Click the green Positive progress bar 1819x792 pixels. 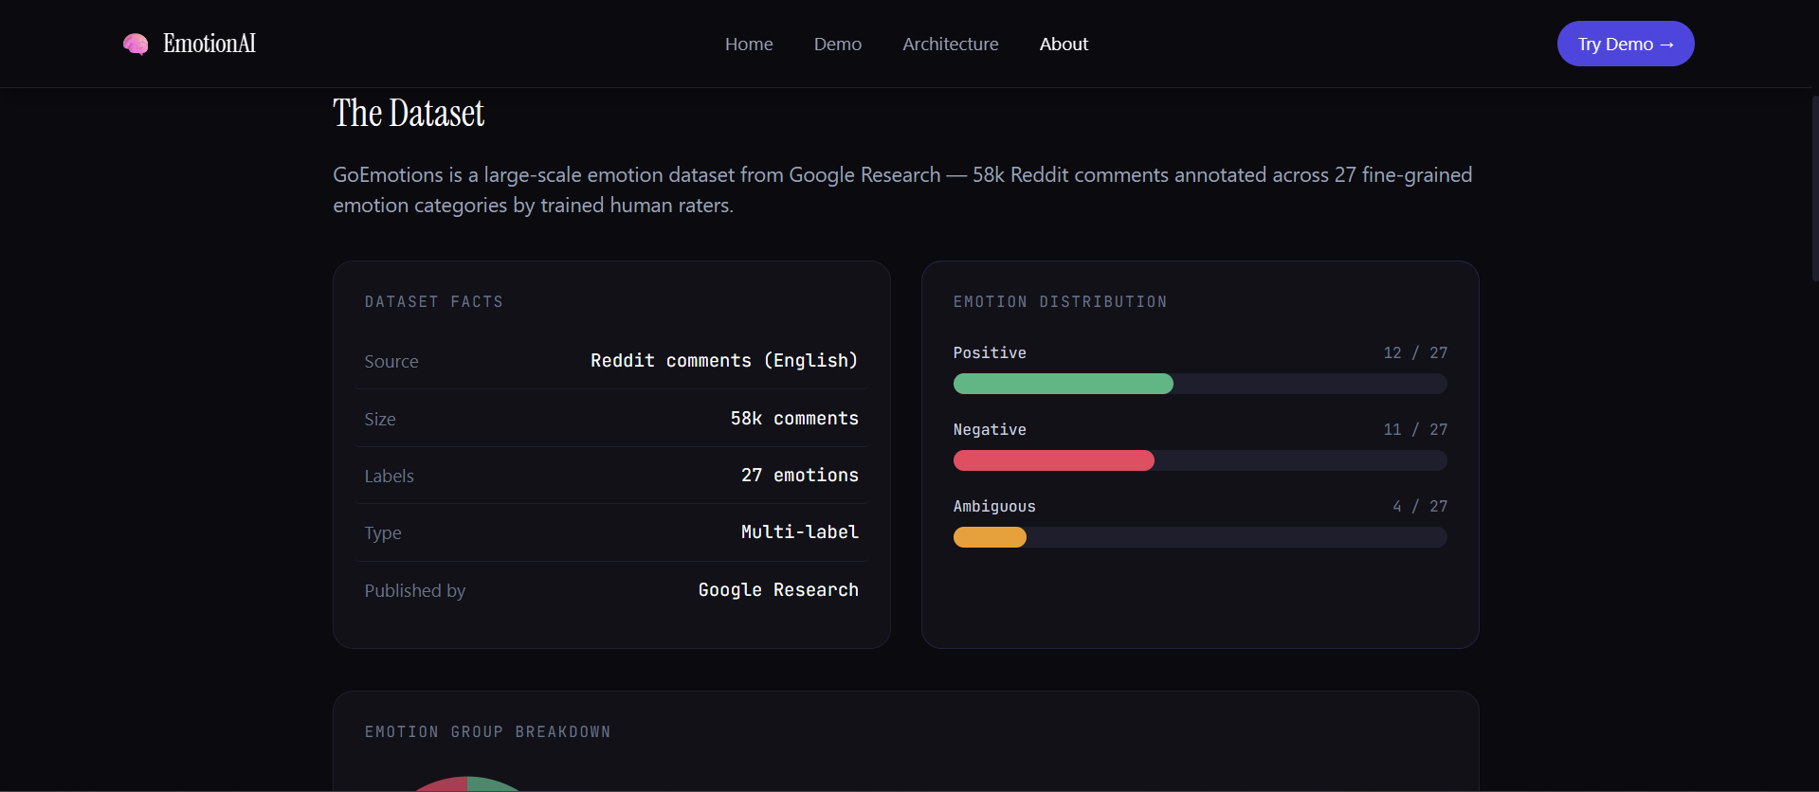[x=1064, y=384]
